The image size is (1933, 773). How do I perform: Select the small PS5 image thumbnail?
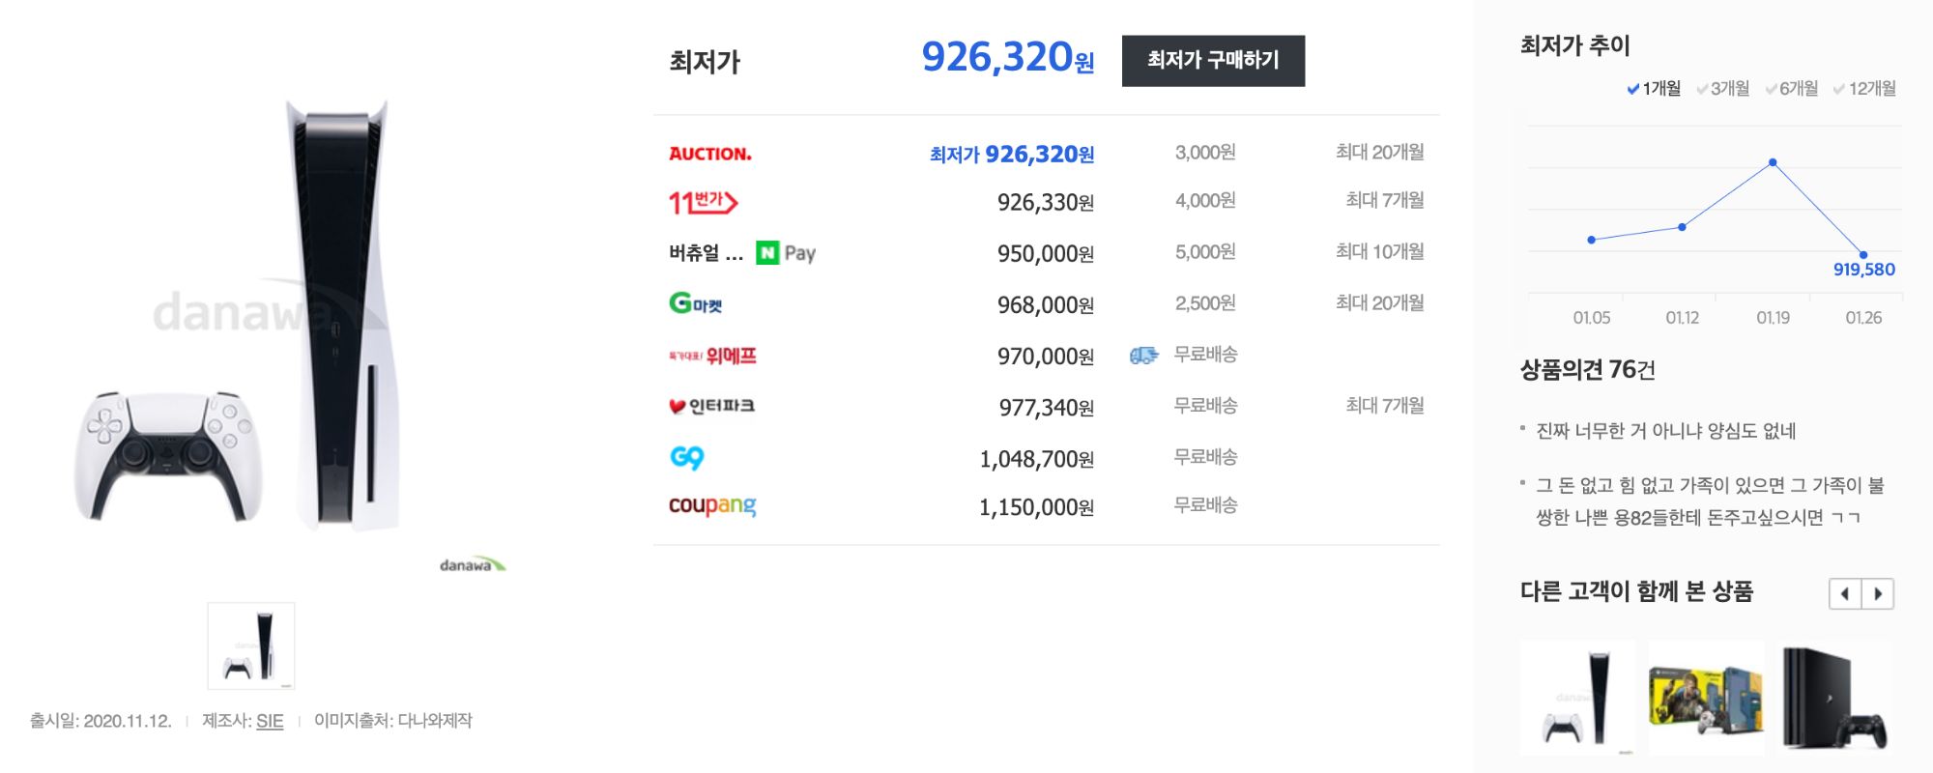251,645
